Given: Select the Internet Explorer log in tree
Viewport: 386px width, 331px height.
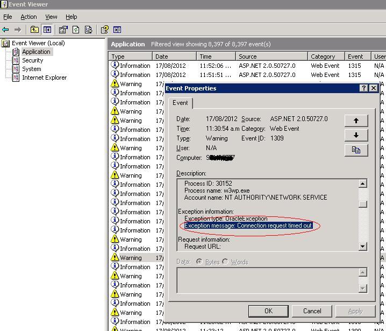Looking at the screenshot, I should (44, 78).
